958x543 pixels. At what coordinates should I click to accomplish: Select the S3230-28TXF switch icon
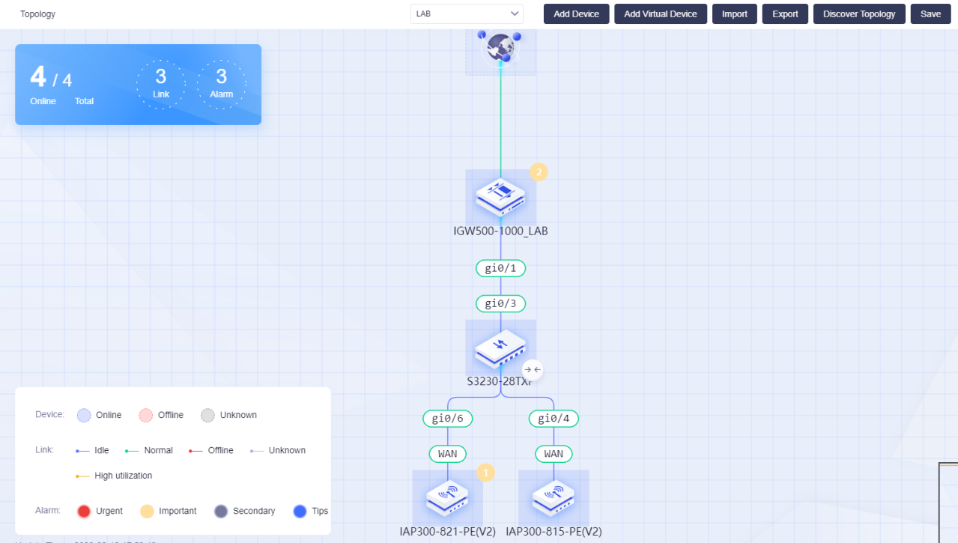(500, 348)
